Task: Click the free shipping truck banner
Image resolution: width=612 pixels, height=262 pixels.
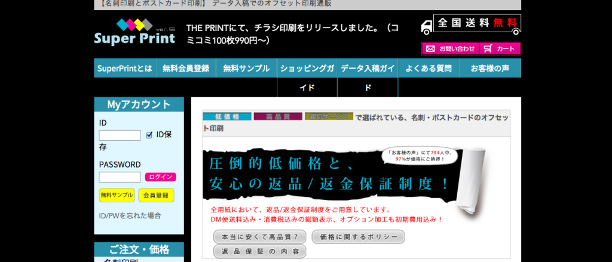Action: (x=470, y=24)
